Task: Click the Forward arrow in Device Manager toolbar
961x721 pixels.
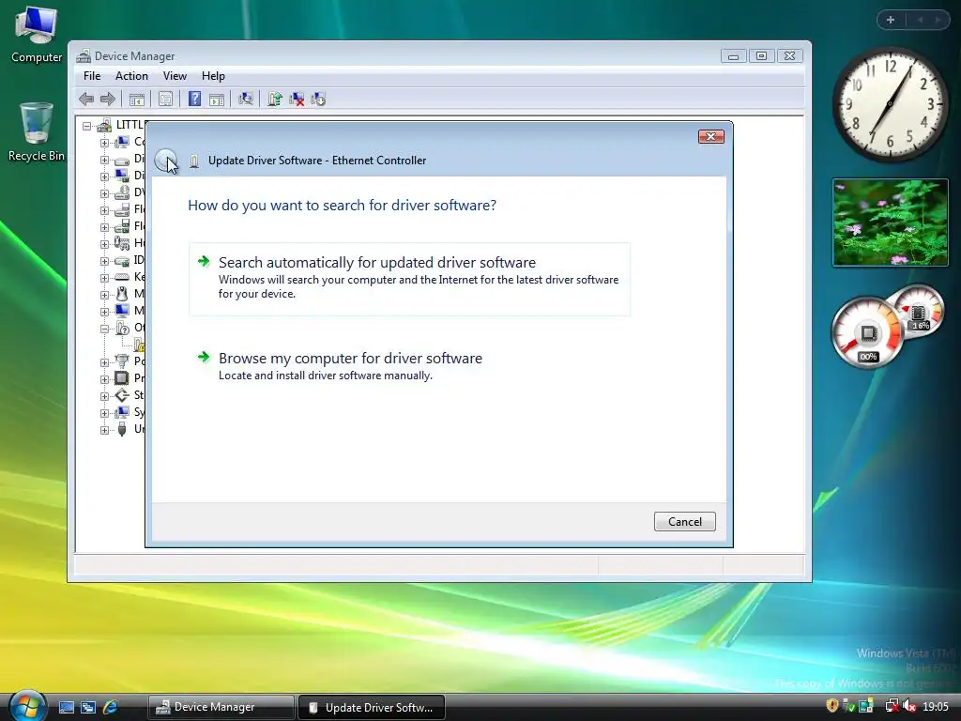Action: (108, 99)
